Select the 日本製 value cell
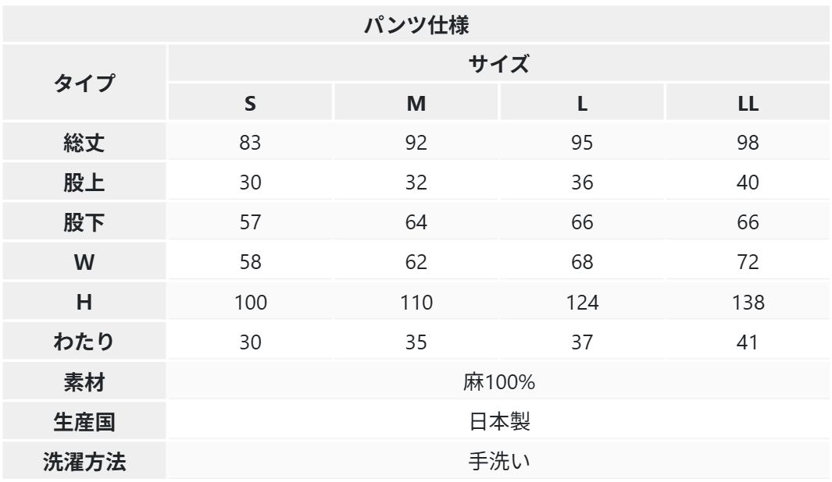The image size is (832, 482). pyautogui.click(x=498, y=423)
